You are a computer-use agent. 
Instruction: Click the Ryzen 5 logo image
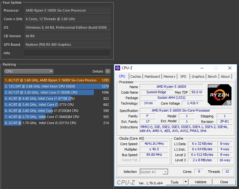[x=219, y=94]
